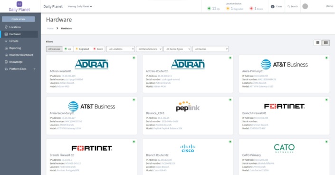Click Cato Socket X1500 model link
The image size is (335, 175).
(x=259, y=171)
